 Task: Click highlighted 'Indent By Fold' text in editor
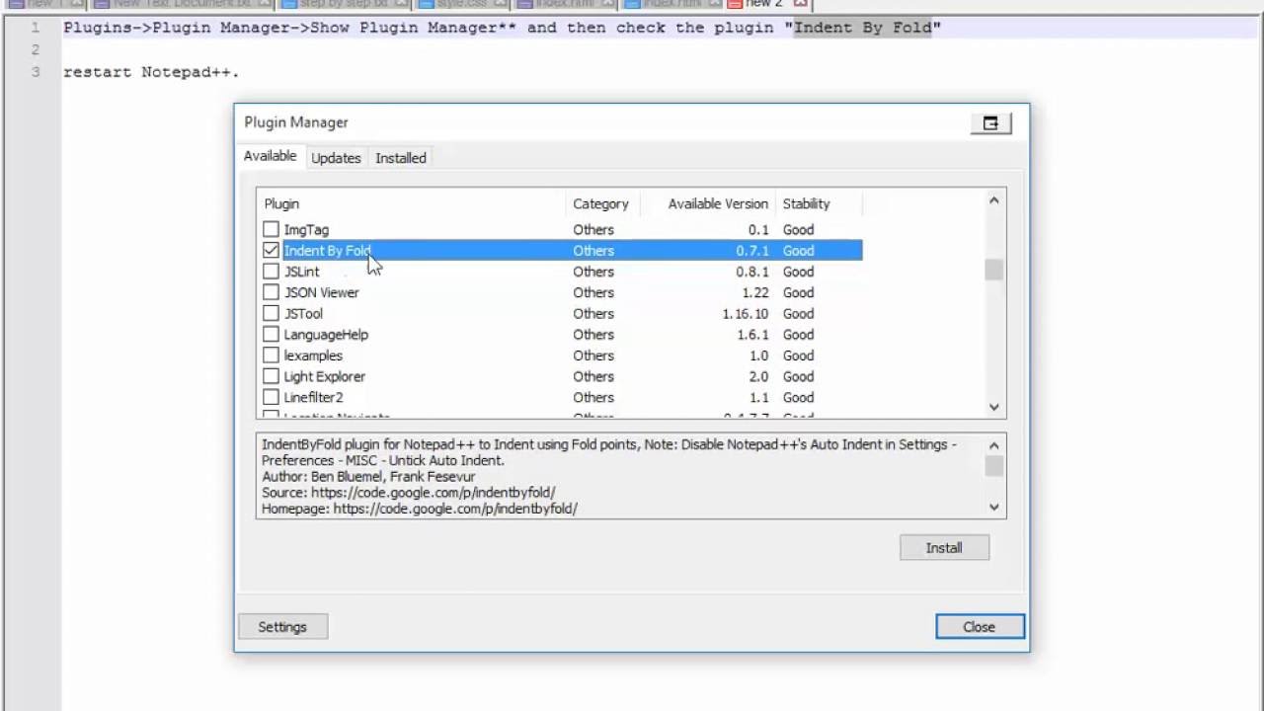pyautogui.click(x=863, y=28)
